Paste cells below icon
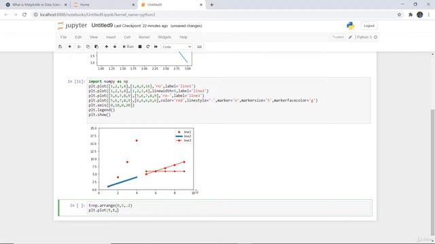Image resolution: width=435 pixels, height=244 pixels. 97,47
